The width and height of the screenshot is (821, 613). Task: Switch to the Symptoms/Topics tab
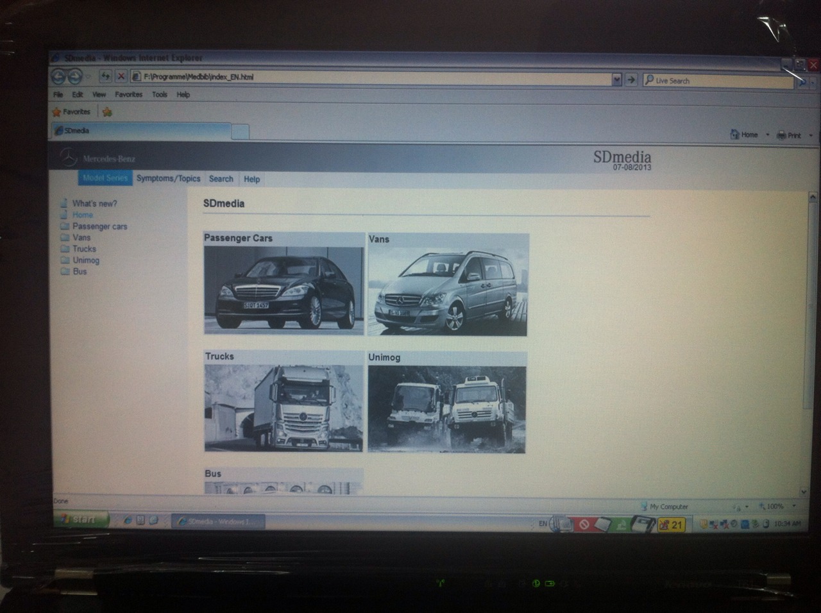(168, 178)
